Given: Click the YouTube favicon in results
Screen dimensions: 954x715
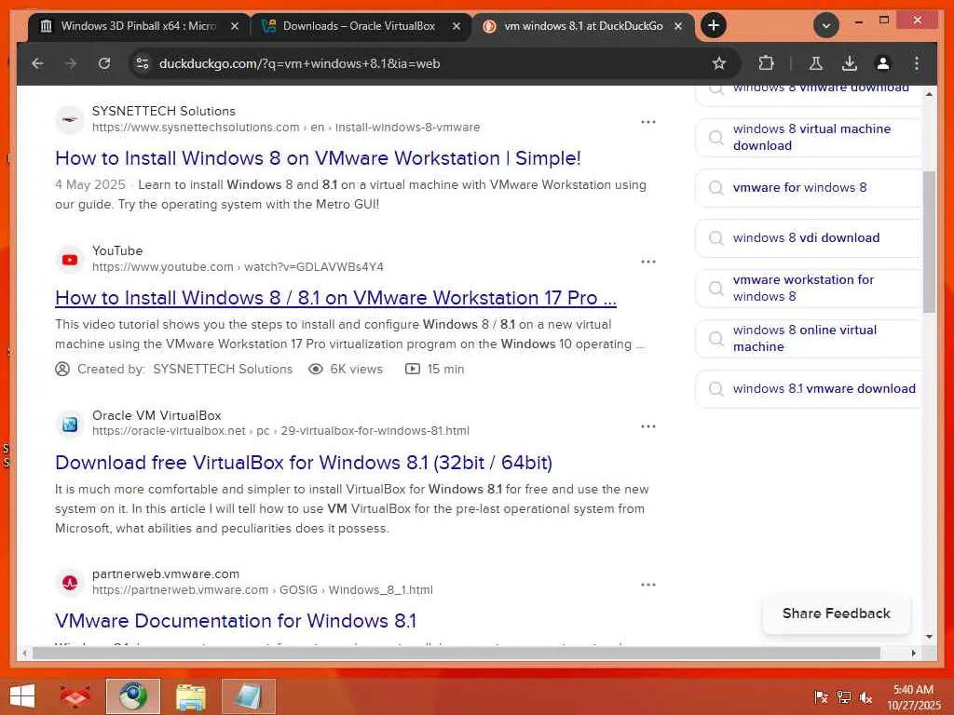Looking at the screenshot, I should 70,260.
